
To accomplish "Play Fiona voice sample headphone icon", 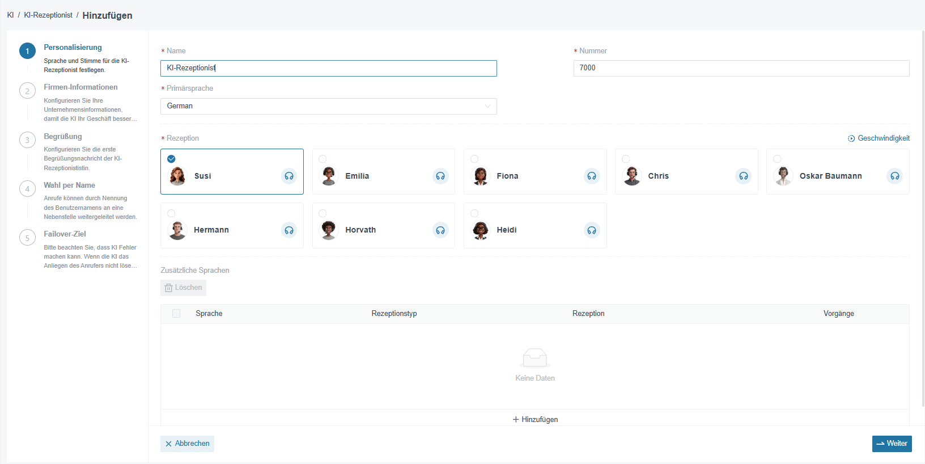I will (x=592, y=176).
